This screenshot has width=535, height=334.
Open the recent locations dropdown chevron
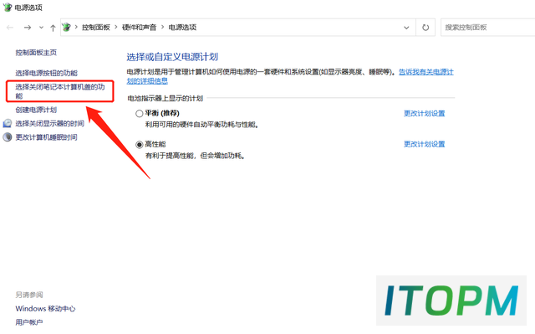41,28
